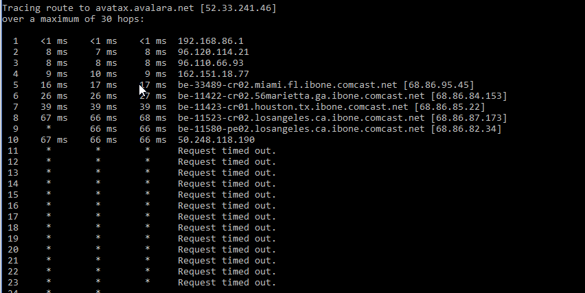The height and width of the screenshot is (293, 585).
Task: Click the IP address 192.168.86.1
Action: (210, 41)
